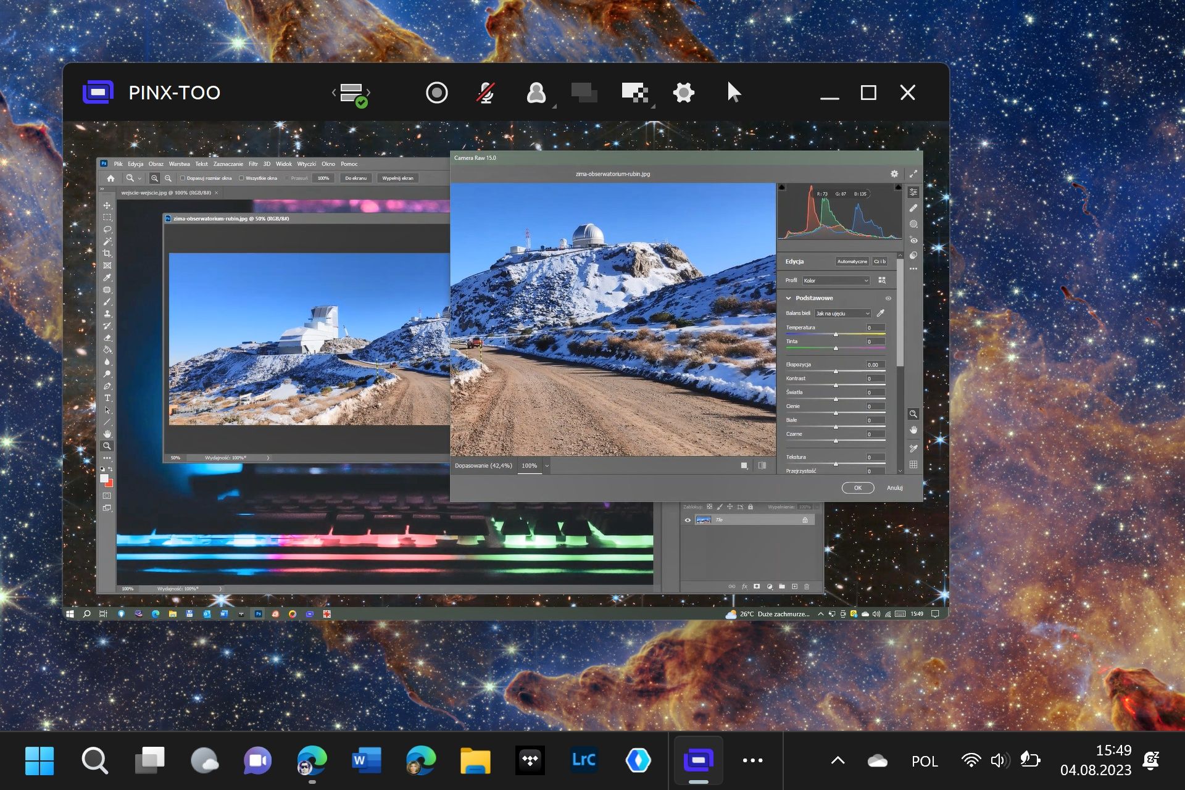The image size is (1185, 790).
Task: Open Camera Raw zoom level dropdown
Action: coord(547,466)
